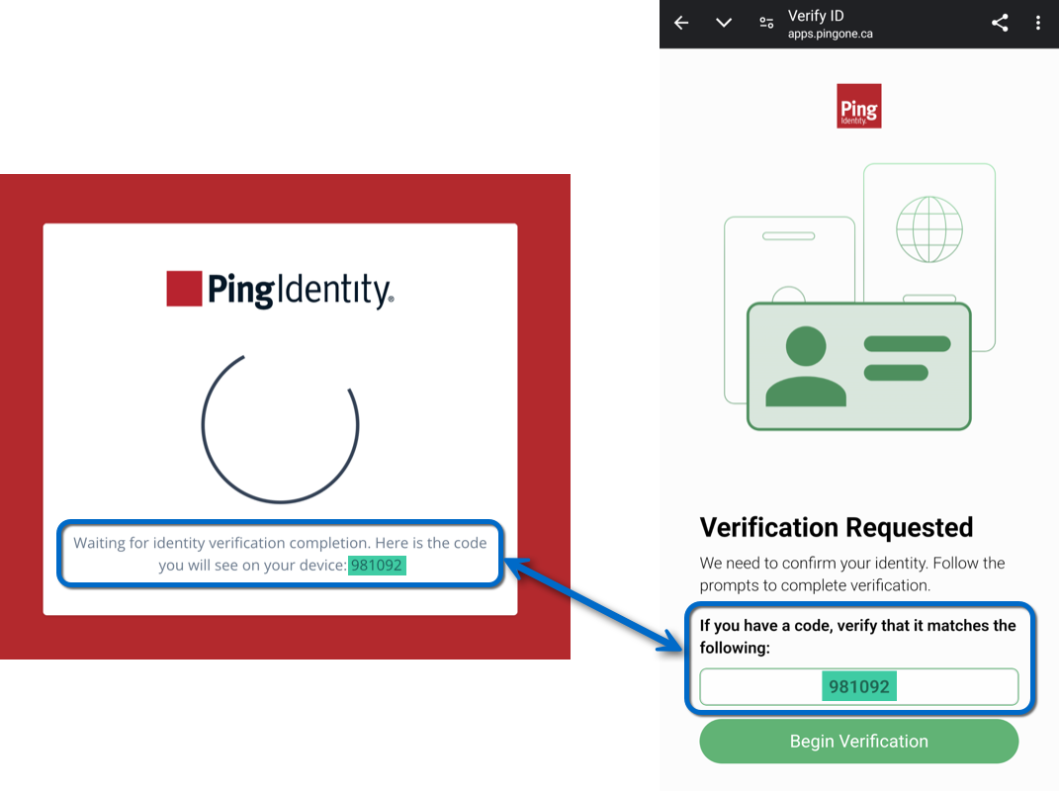
Task: Click the apps.pingone.ca address label
Action: tap(828, 31)
